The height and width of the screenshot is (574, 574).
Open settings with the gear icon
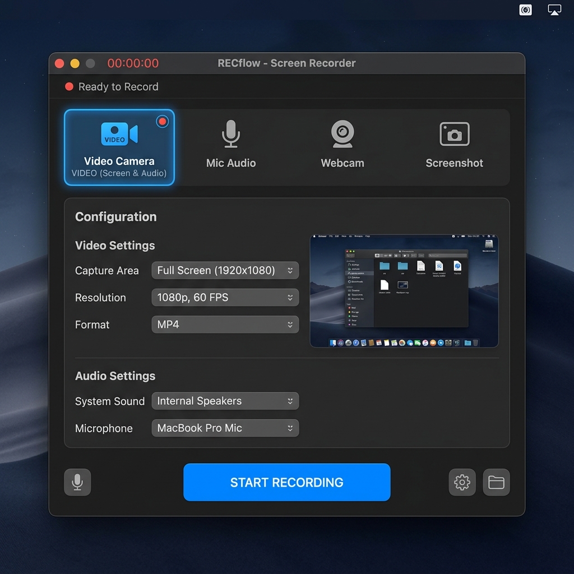coord(462,483)
